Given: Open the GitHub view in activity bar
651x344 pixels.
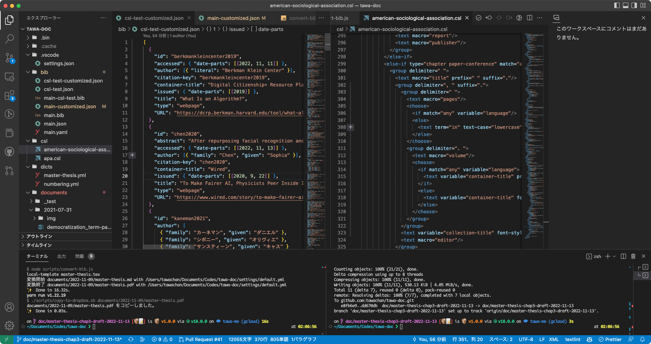Looking at the screenshot, I should (9, 152).
